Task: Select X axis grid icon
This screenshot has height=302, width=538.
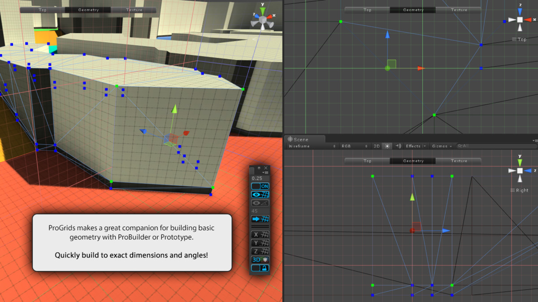Action: 260,234
